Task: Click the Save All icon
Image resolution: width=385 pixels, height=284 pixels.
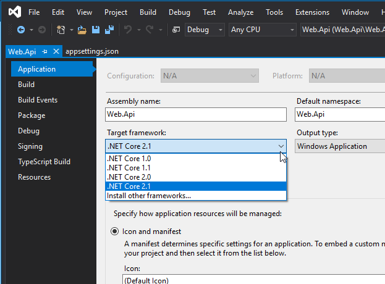Action: [x=109, y=30]
